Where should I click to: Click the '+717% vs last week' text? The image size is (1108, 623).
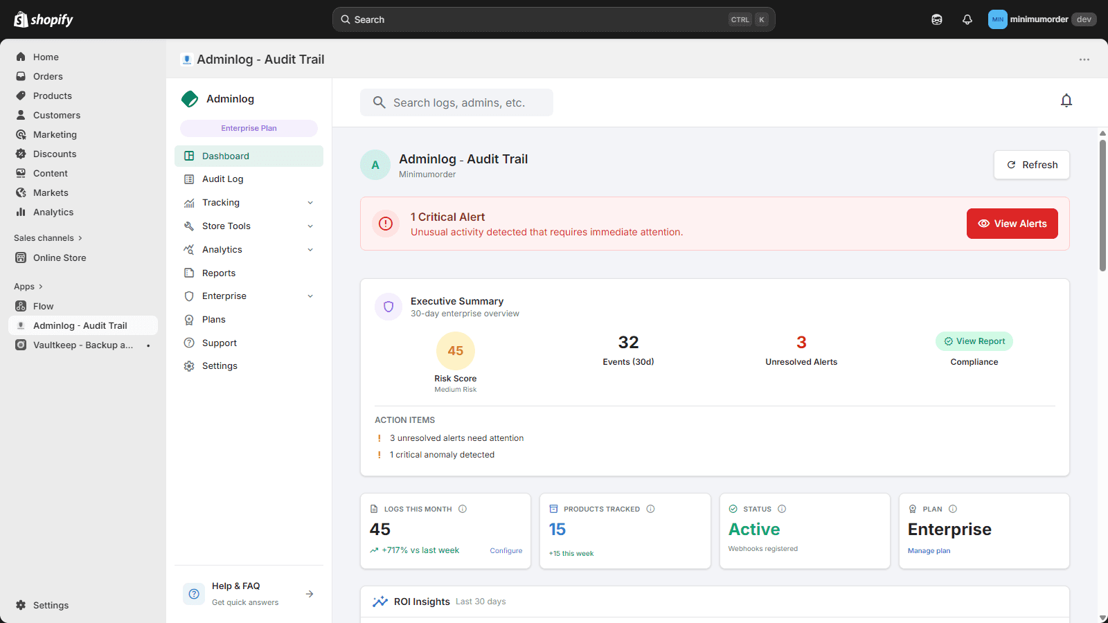tap(420, 550)
